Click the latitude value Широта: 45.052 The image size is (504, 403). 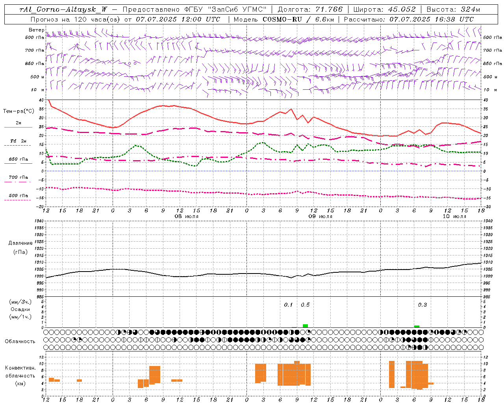384,9
